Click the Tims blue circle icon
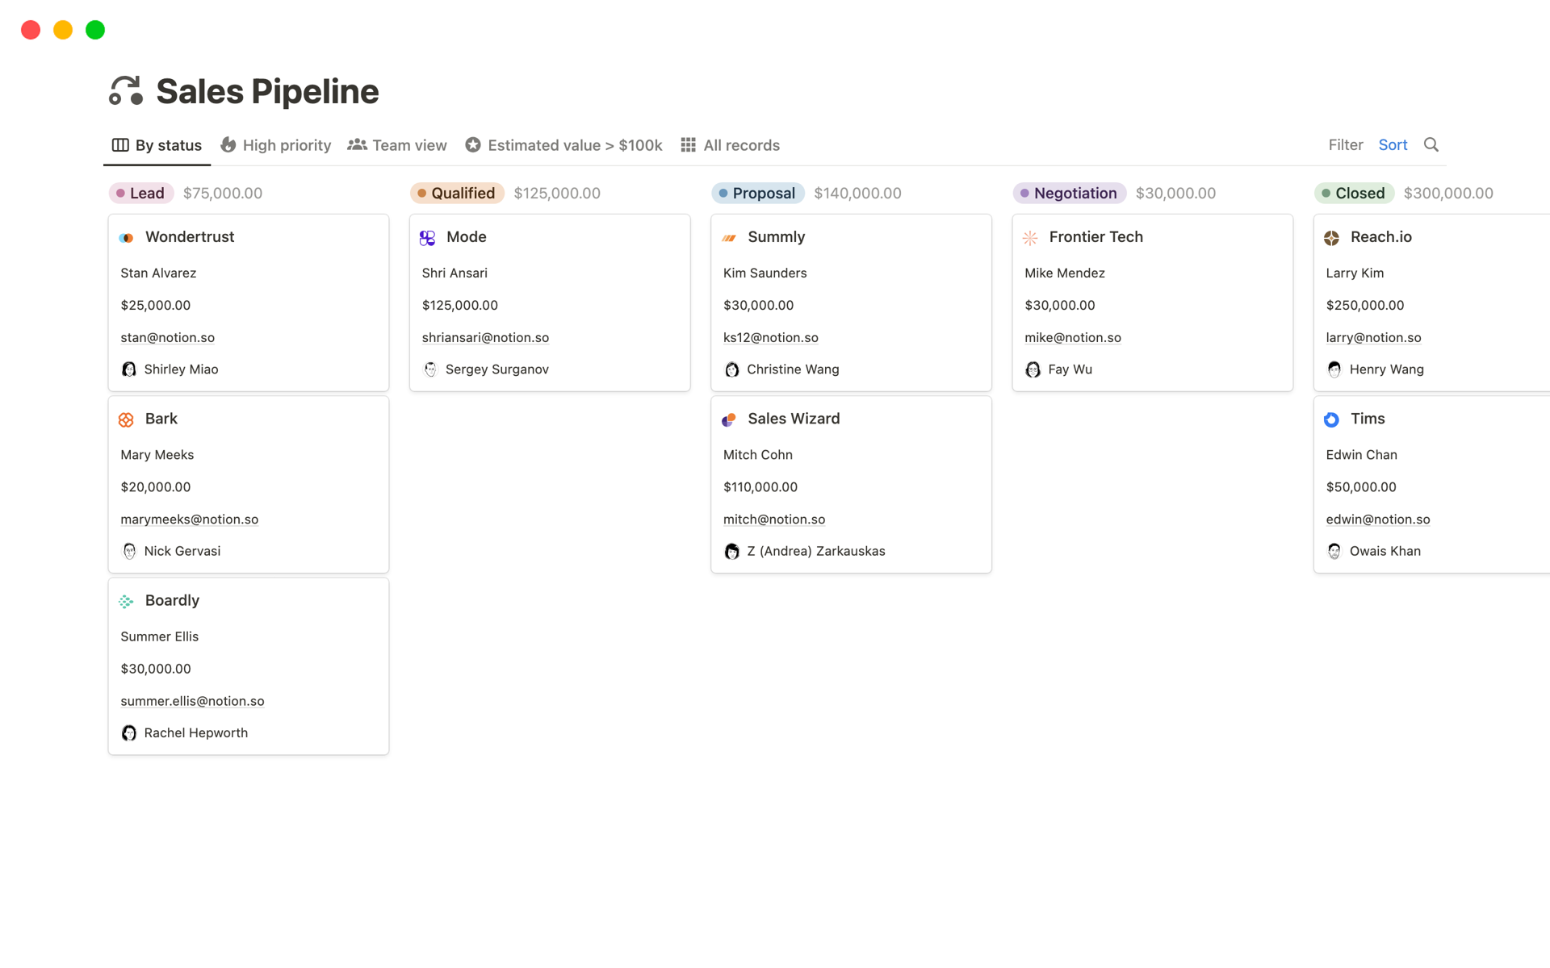The width and height of the screenshot is (1550, 968). (1332, 419)
